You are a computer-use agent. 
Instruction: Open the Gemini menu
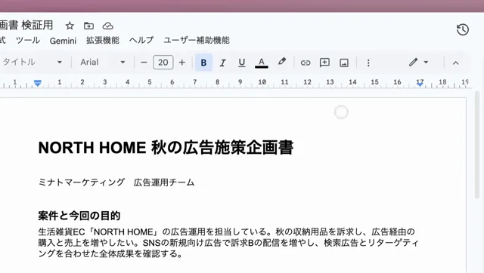[63, 41]
